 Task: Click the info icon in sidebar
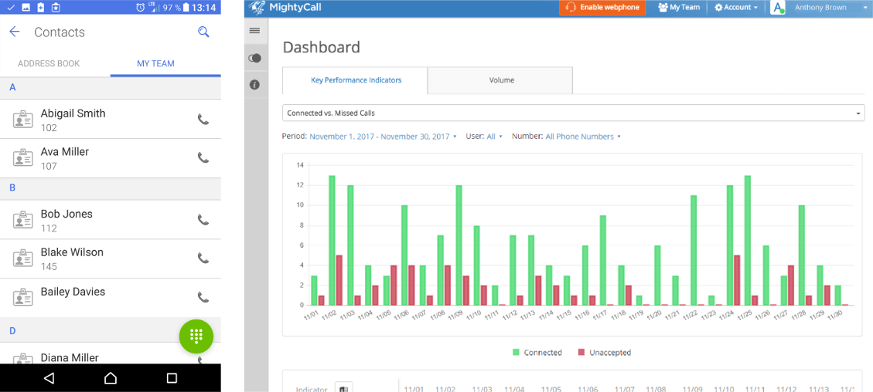click(x=254, y=85)
